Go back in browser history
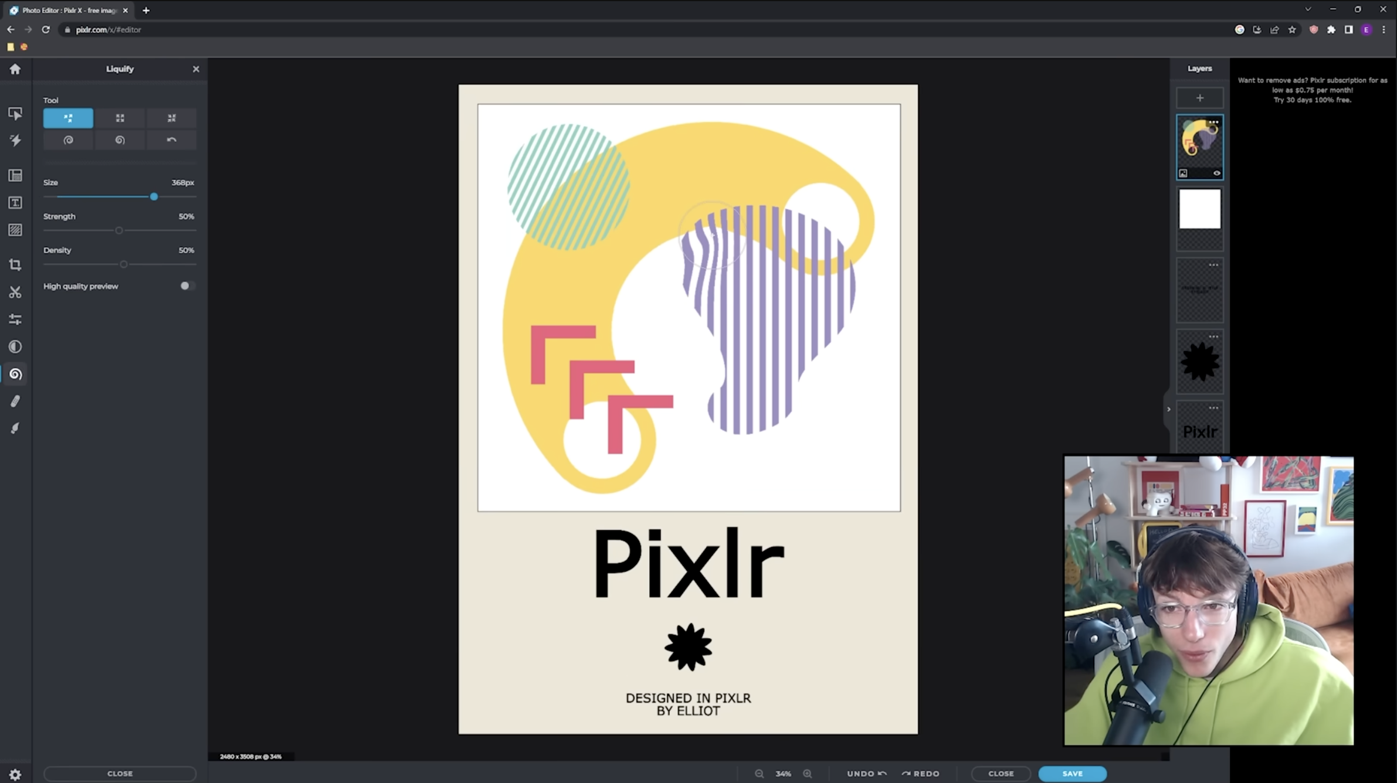Image resolution: width=1397 pixels, height=783 pixels. (x=11, y=29)
